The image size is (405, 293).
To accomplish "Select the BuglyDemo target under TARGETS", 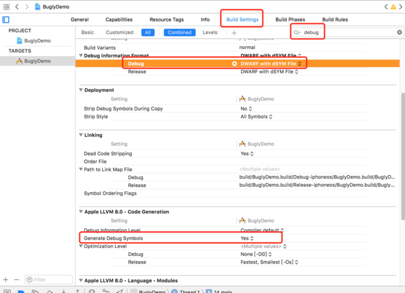I will tap(38, 61).
